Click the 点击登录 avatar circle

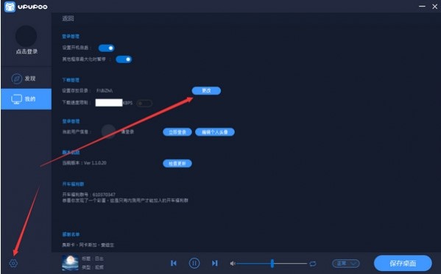coord(26,36)
